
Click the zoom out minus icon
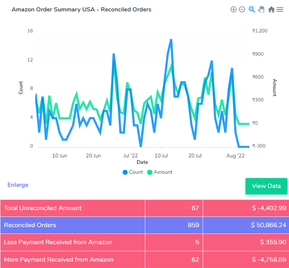pos(242,10)
